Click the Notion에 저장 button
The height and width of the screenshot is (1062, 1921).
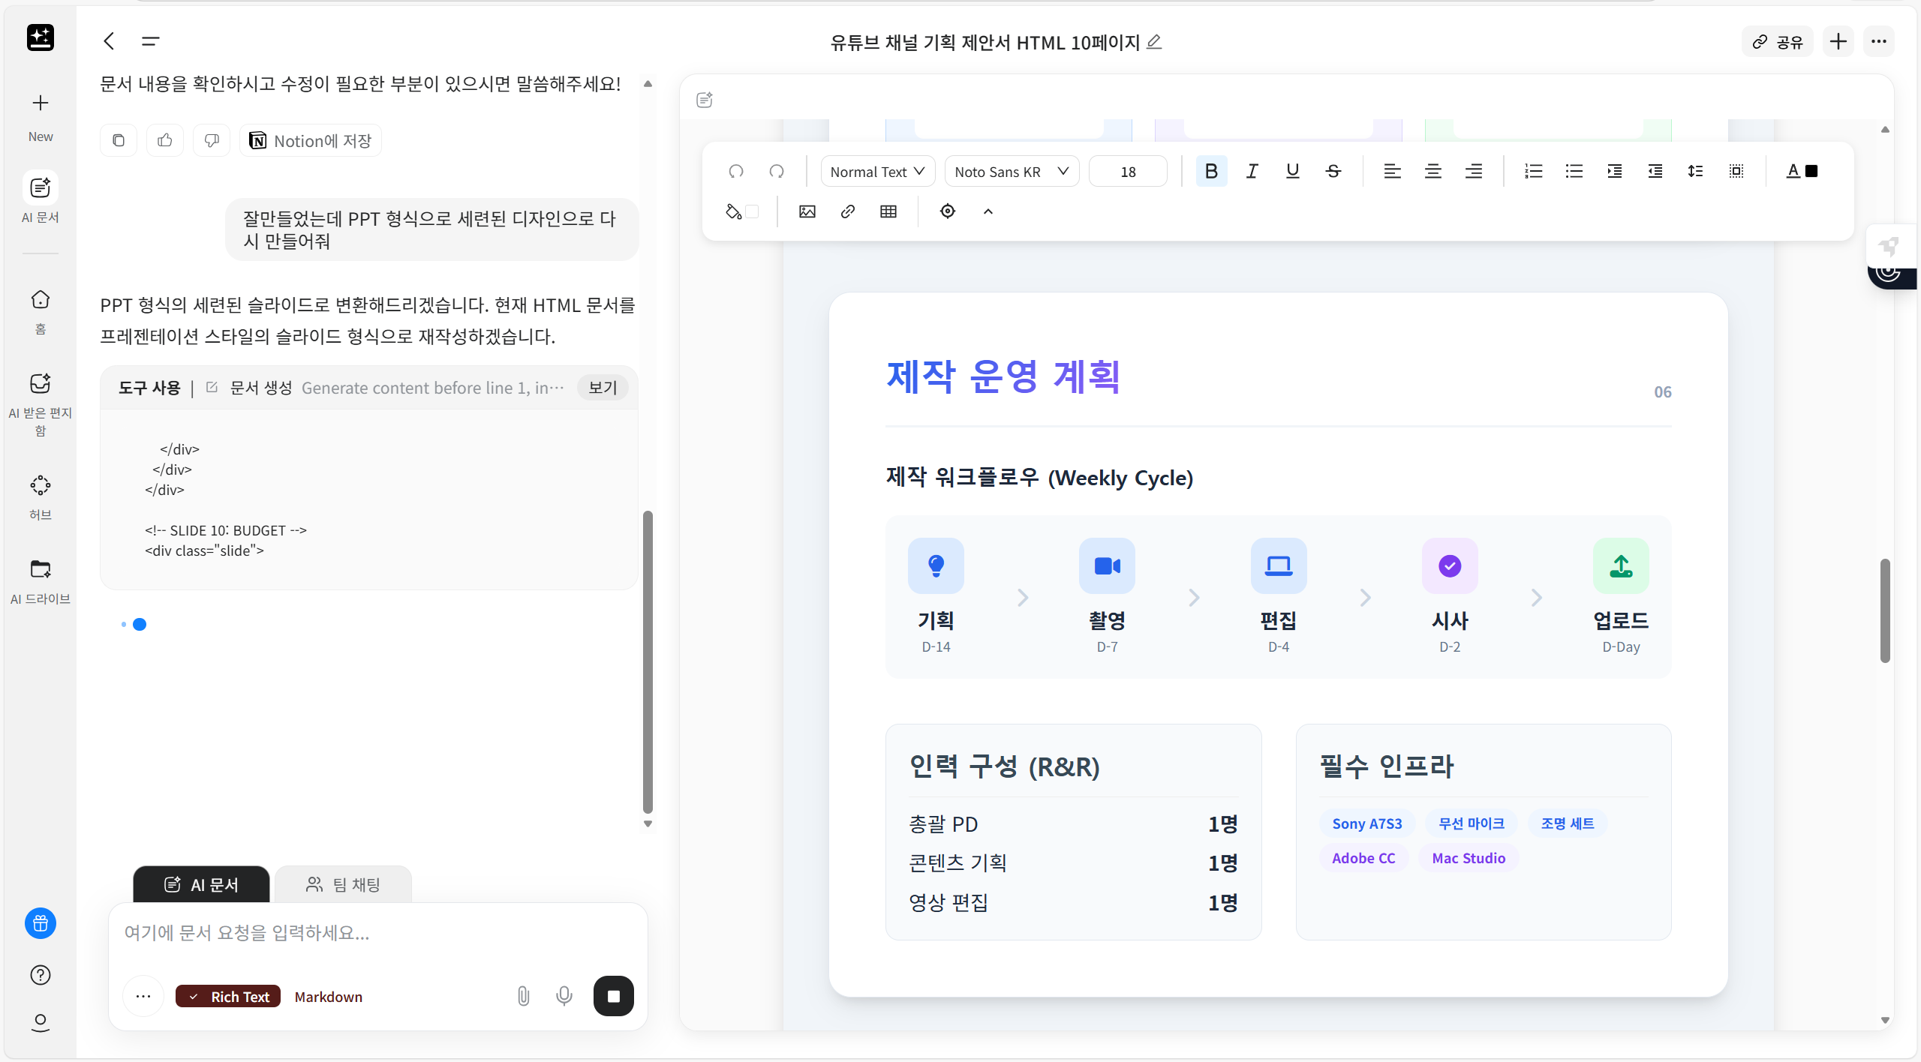(x=311, y=141)
